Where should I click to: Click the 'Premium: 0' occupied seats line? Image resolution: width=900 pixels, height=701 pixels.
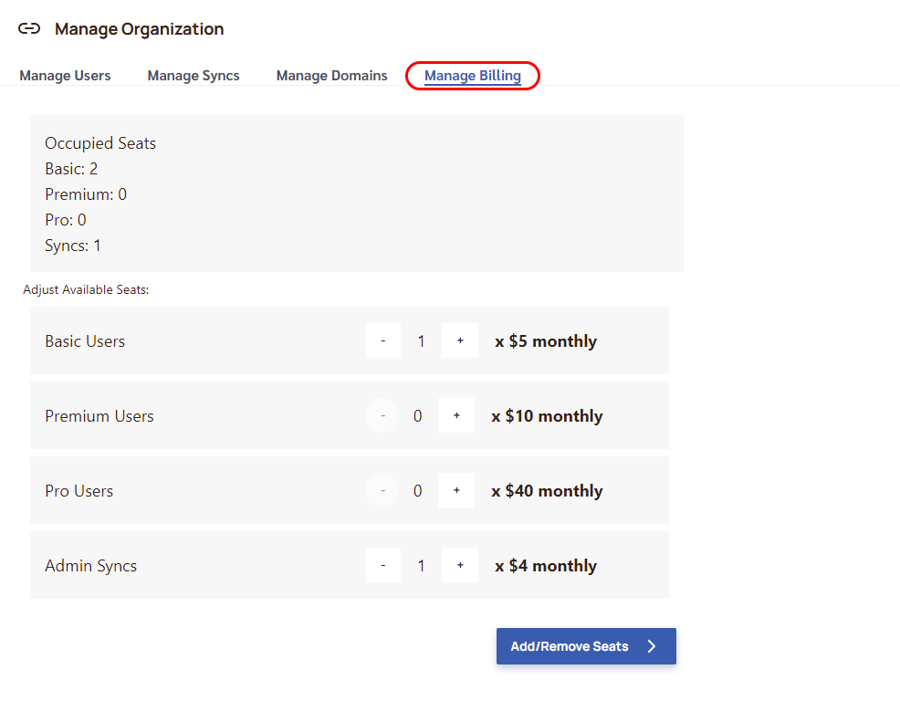86,194
